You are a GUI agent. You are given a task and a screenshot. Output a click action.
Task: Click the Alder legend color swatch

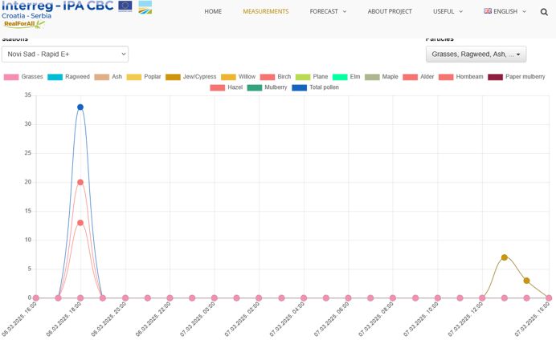pyautogui.click(x=411, y=77)
